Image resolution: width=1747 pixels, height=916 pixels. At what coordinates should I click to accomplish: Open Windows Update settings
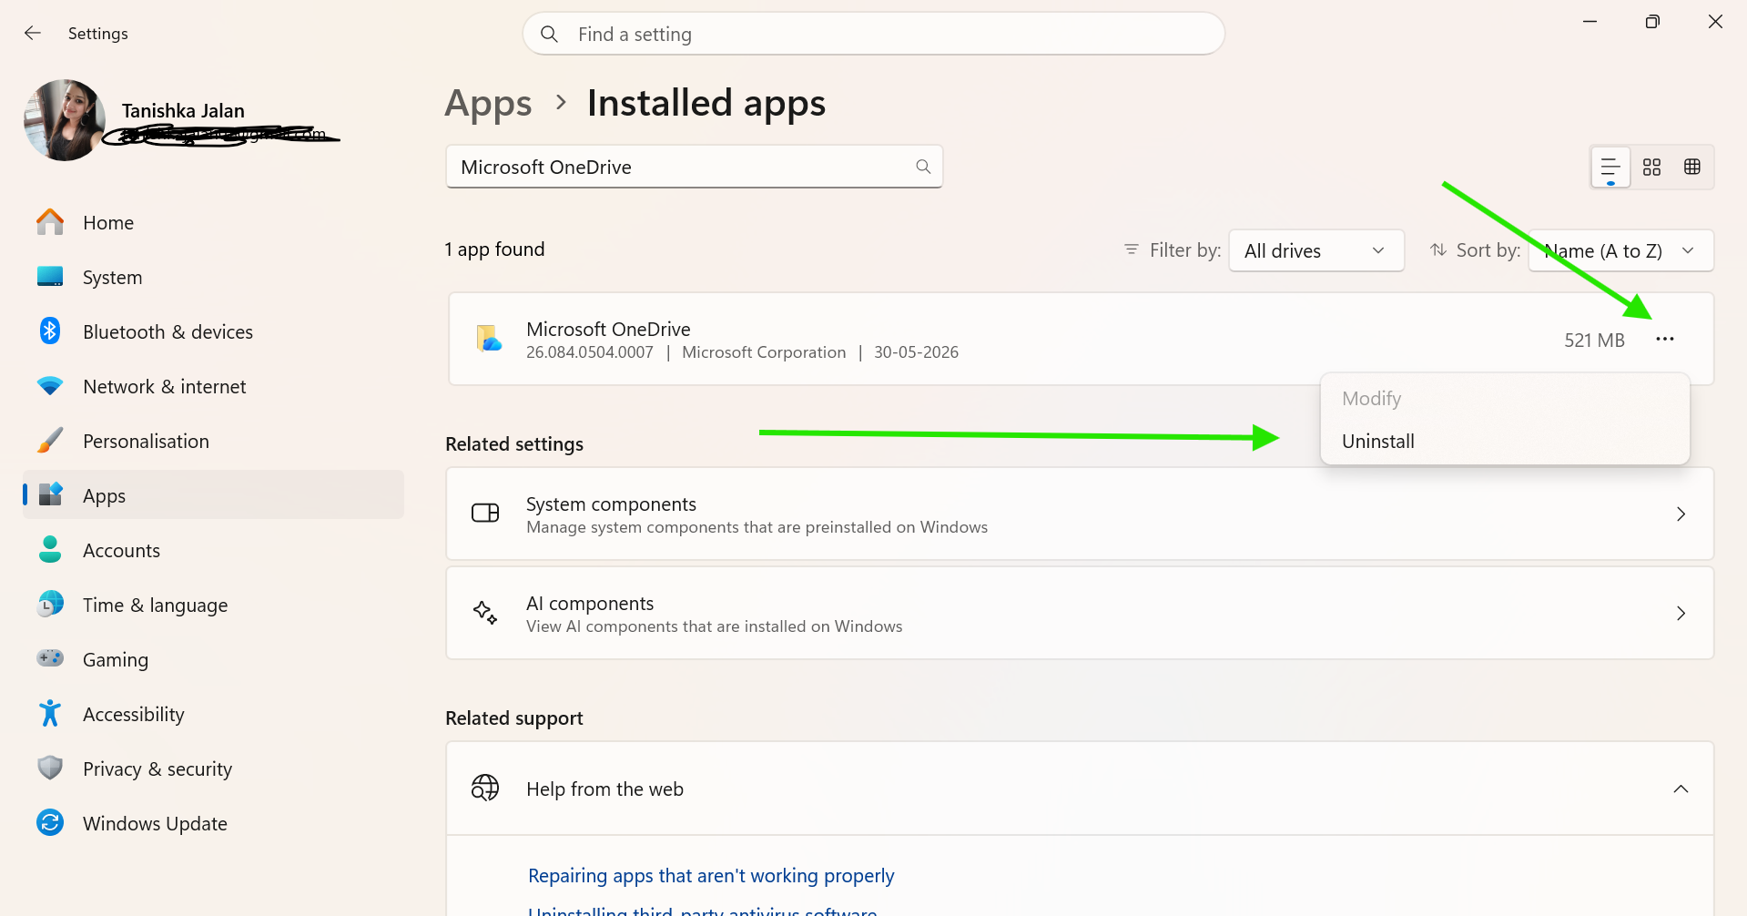155,824
